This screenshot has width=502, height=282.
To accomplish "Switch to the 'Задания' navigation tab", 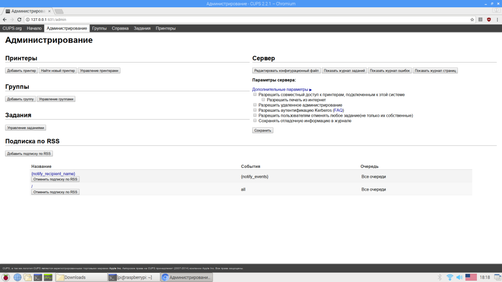I will click(x=142, y=28).
